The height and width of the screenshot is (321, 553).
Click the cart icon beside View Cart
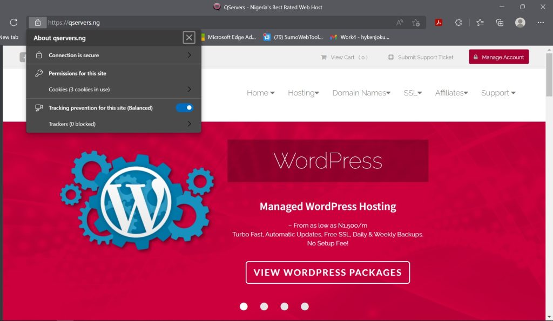(x=323, y=57)
